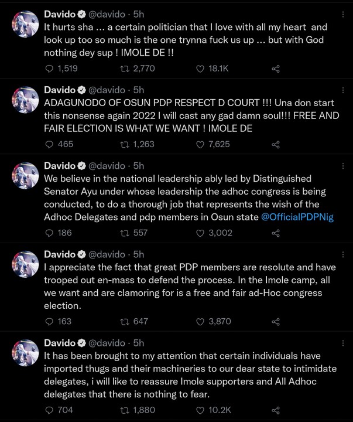Open more options on the 'Senator Ayu' tweet

[344, 166]
